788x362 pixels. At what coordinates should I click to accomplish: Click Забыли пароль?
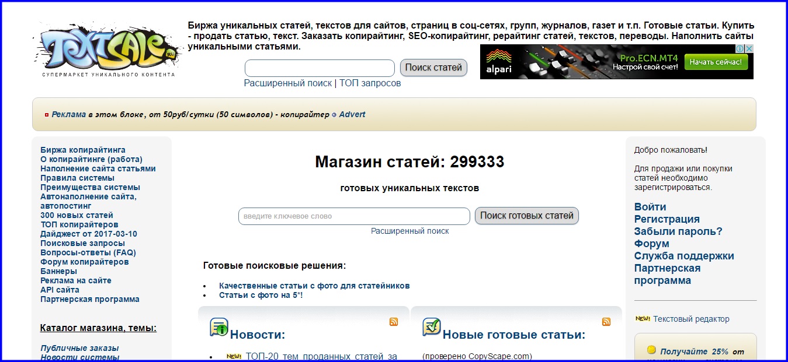[x=678, y=231]
